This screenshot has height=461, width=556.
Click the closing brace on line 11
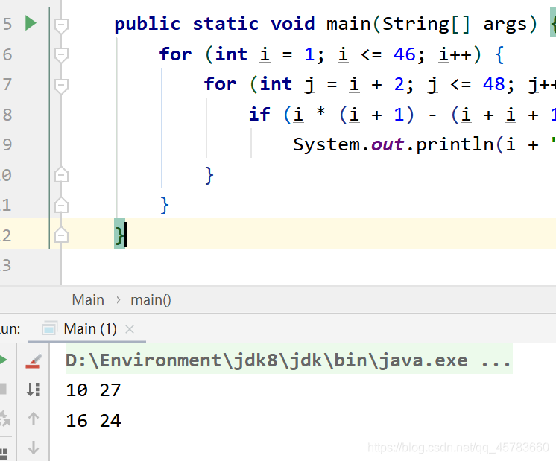pyautogui.click(x=164, y=205)
